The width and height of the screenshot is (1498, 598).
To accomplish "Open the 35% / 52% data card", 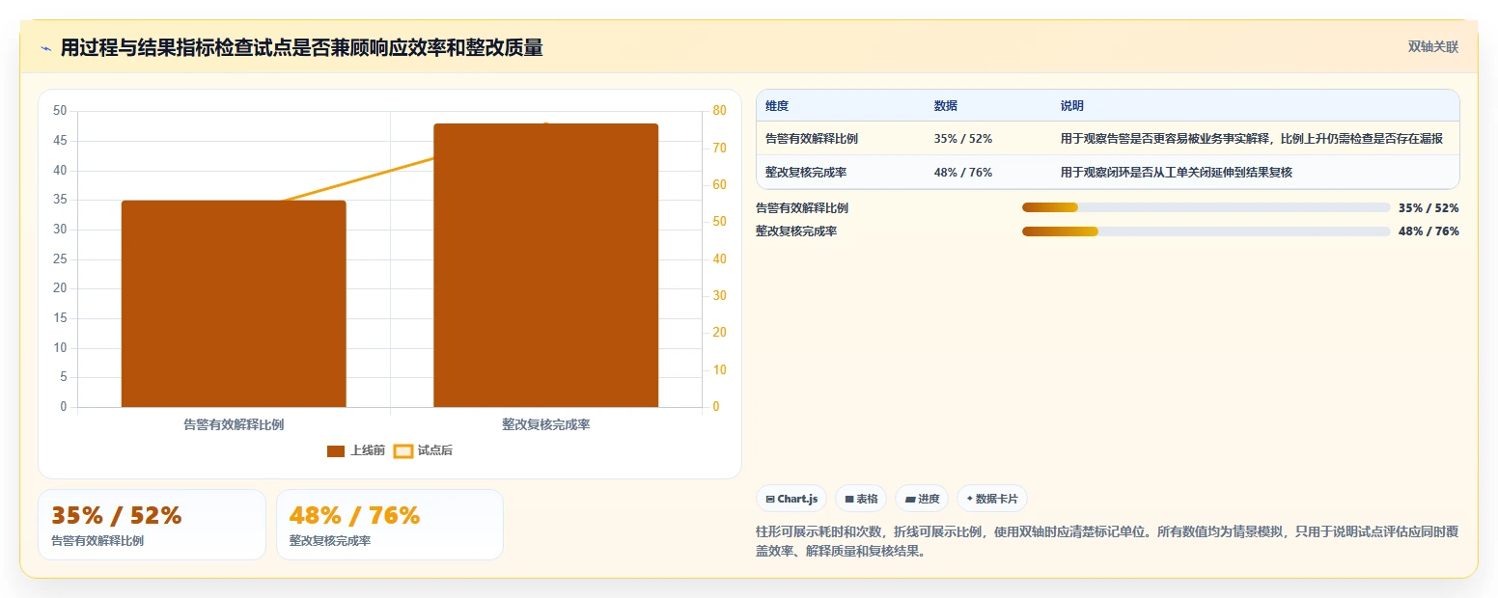I will point(152,525).
